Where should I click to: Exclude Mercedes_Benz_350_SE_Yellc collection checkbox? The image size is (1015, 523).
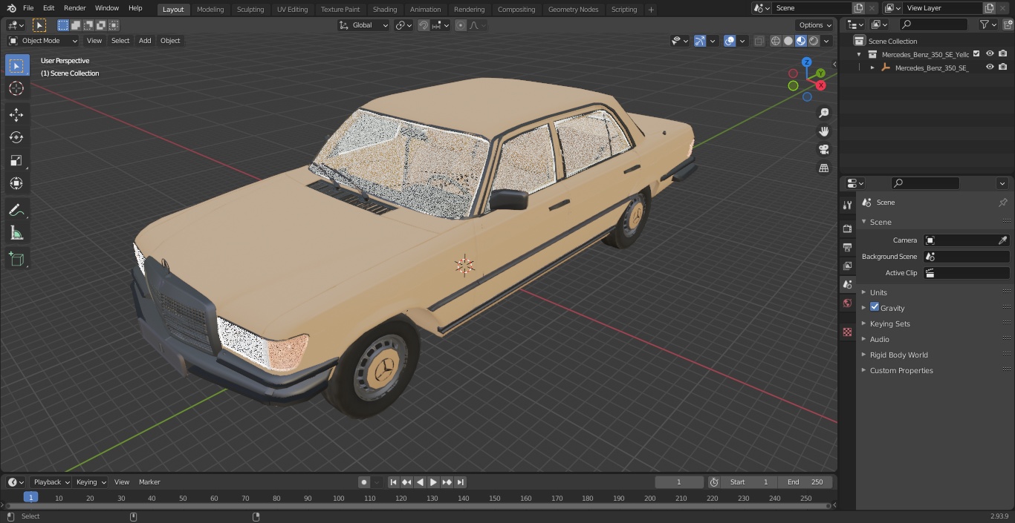coord(976,53)
